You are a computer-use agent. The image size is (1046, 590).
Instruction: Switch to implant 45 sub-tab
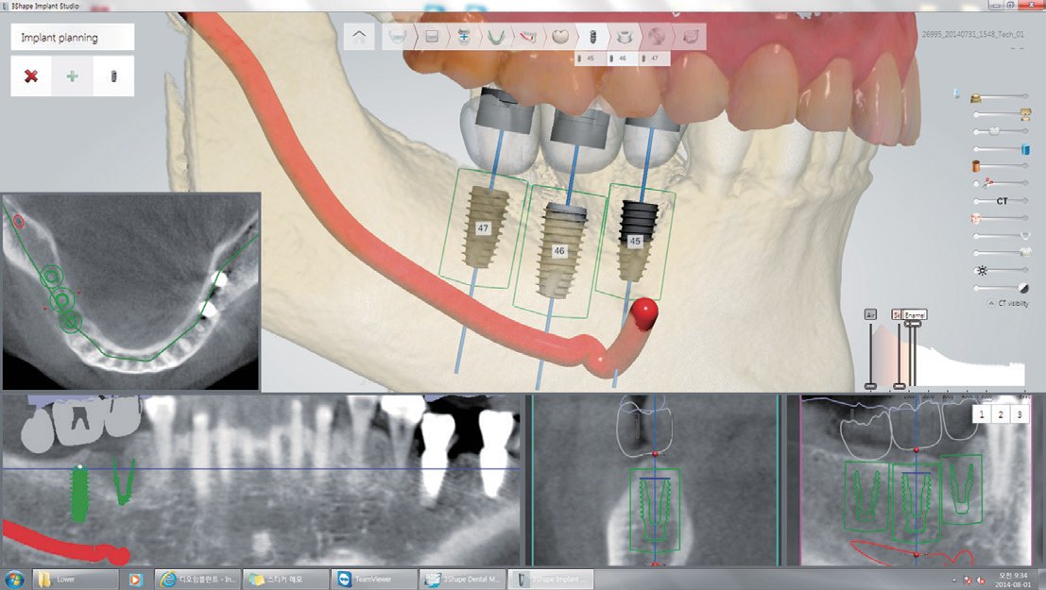point(592,58)
